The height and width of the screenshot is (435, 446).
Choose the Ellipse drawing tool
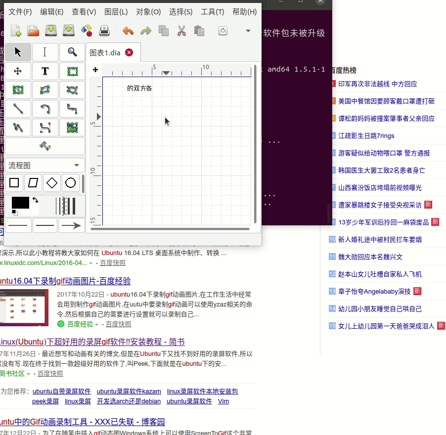[x=18, y=89]
